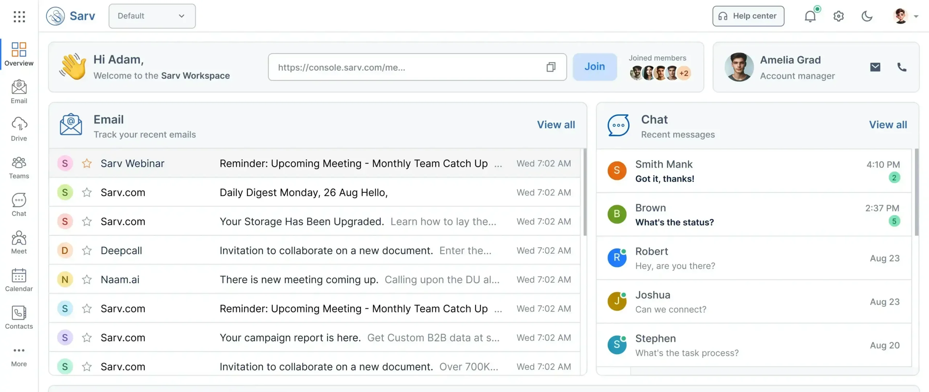Open Robert's chat message
Image resolution: width=929 pixels, height=392 pixels.
pyautogui.click(x=754, y=258)
